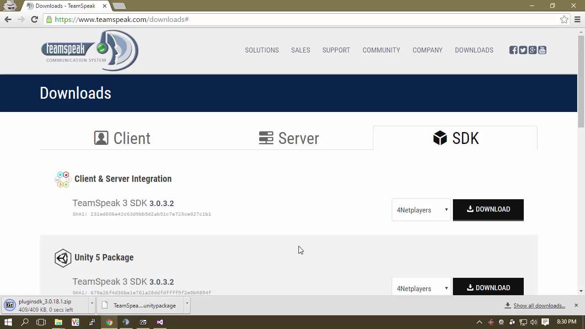
Task: Bookmark this page with star icon
Action: pos(564,19)
